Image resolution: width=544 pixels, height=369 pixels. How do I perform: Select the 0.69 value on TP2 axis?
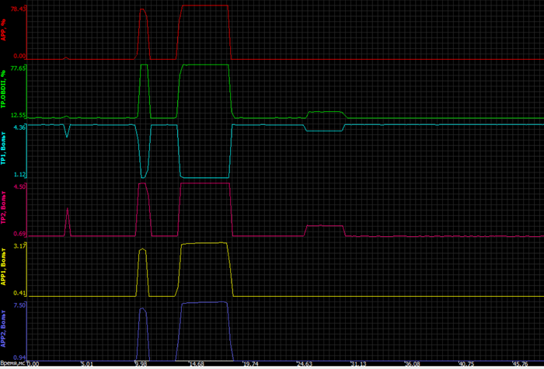click(x=19, y=234)
